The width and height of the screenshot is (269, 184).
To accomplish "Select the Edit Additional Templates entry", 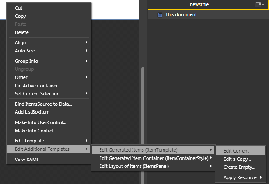I will click(x=49, y=149).
